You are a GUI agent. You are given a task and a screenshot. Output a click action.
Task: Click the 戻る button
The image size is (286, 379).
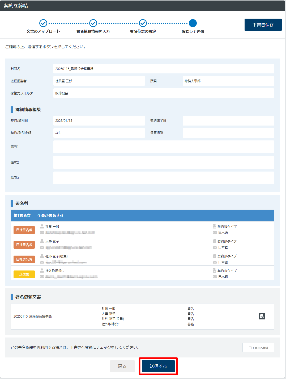[122, 366]
